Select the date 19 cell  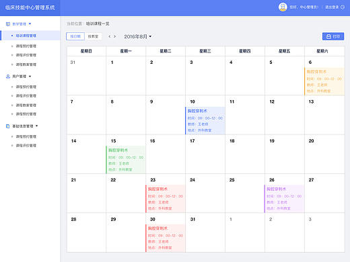[x=285, y=154]
